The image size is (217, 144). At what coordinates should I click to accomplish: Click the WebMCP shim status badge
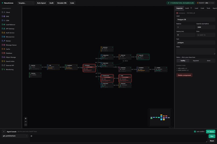point(206,3)
